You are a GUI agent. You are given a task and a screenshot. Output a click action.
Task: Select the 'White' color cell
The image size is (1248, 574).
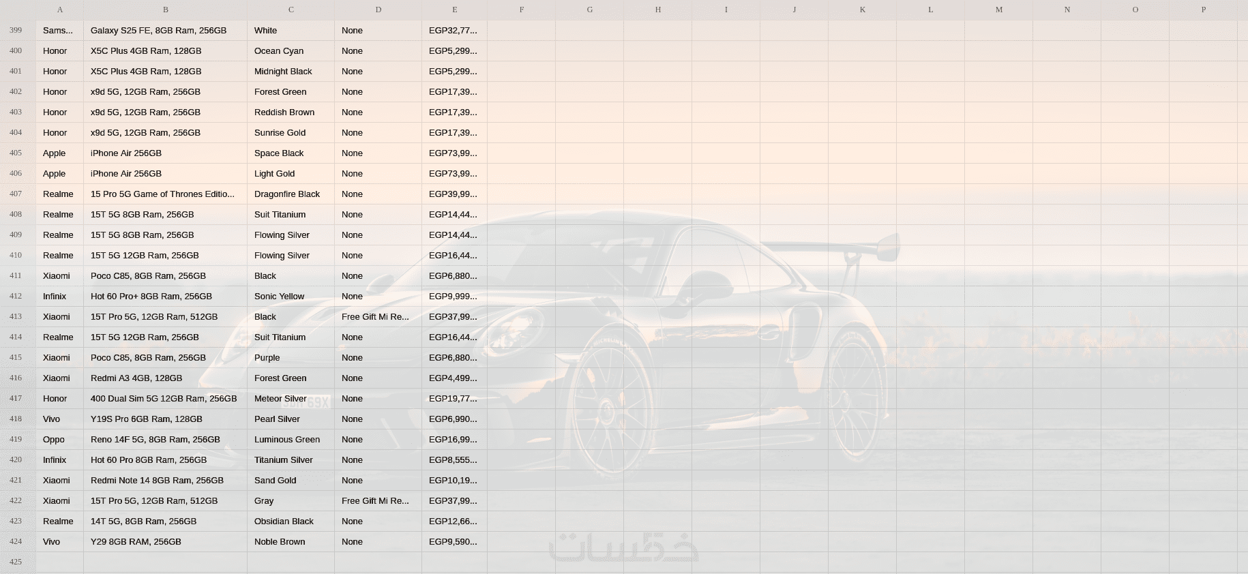(x=291, y=31)
